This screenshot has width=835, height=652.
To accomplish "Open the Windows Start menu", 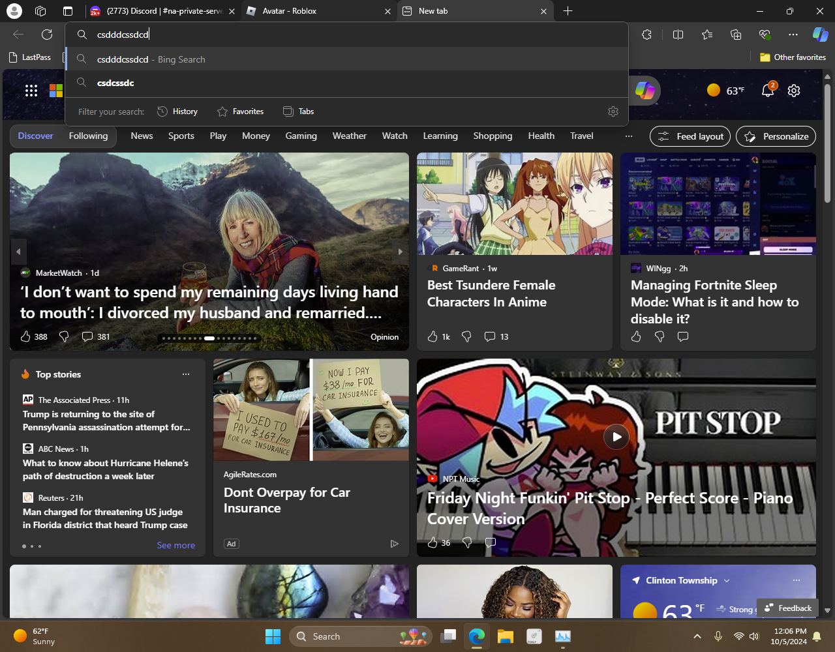I will (x=273, y=636).
